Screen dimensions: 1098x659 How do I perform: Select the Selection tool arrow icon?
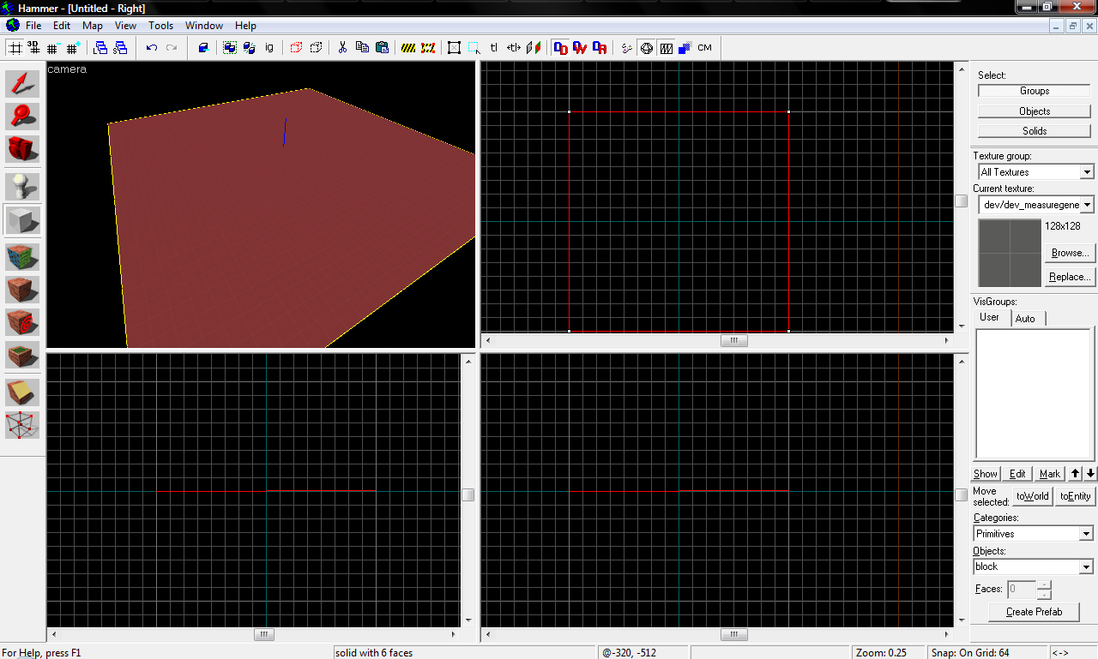coord(22,83)
